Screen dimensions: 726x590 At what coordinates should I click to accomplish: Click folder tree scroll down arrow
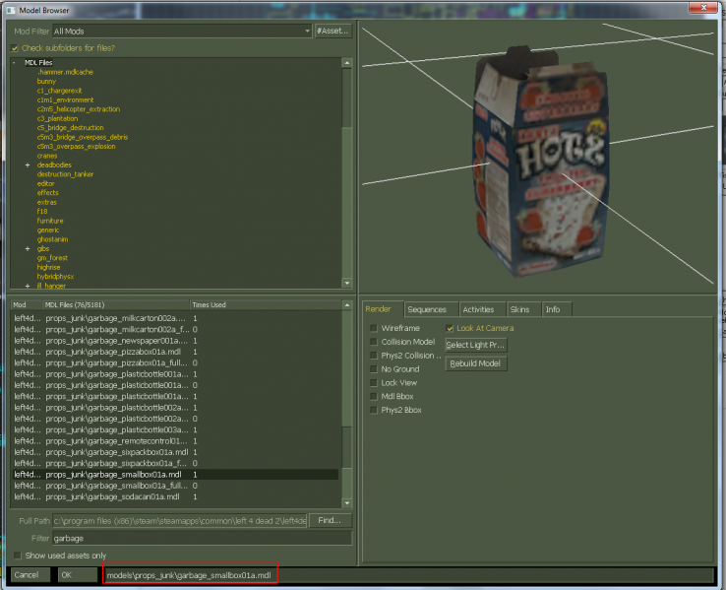coord(347,283)
